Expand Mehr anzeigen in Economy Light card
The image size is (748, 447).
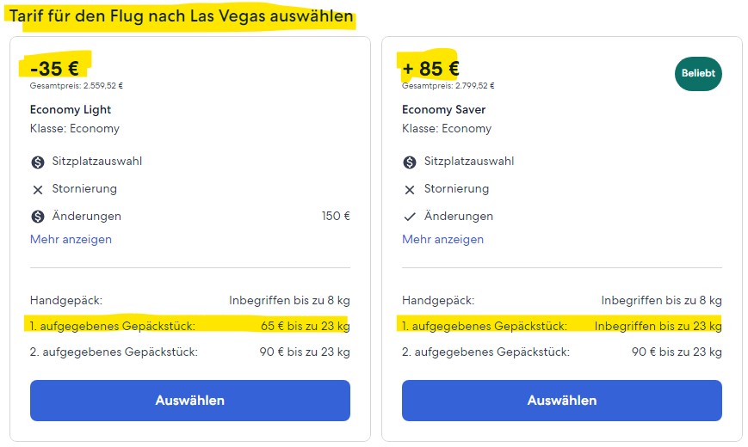click(71, 239)
